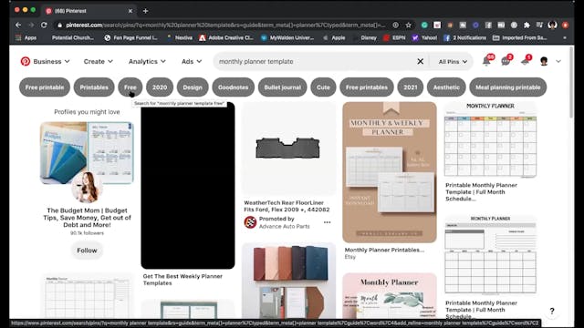The height and width of the screenshot is (328, 584).
Task: Filter search by Meal planning printable chip
Action: tap(508, 87)
